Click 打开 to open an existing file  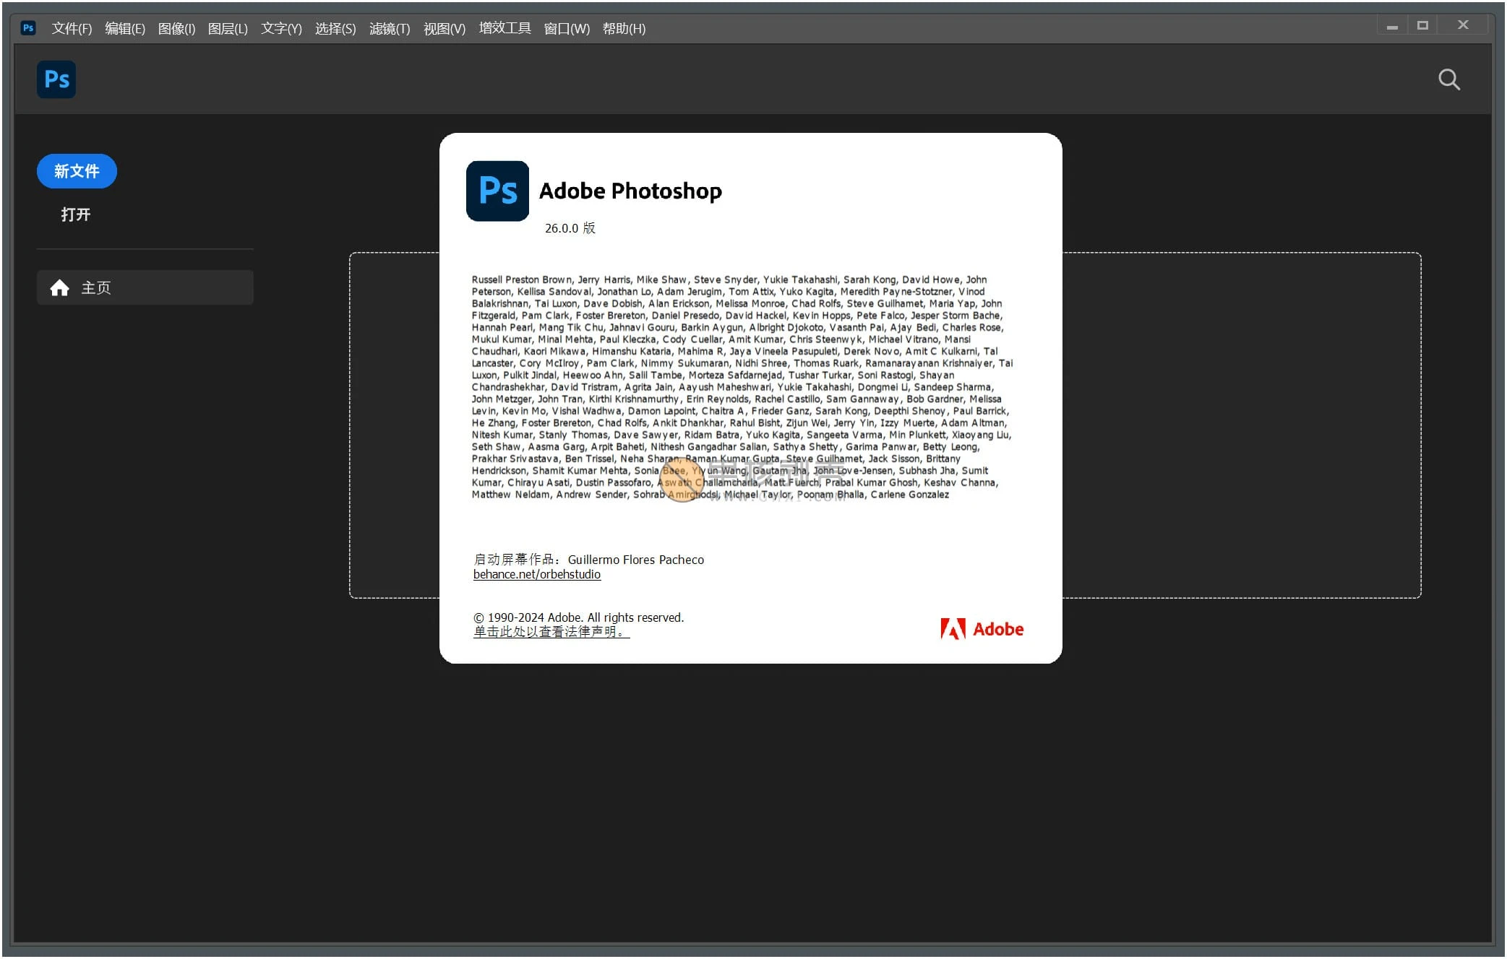(74, 214)
